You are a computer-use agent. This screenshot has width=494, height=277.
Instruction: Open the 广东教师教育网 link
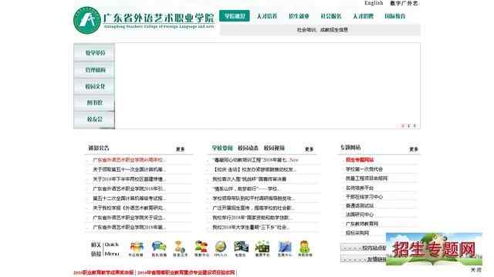pos(362,224)
